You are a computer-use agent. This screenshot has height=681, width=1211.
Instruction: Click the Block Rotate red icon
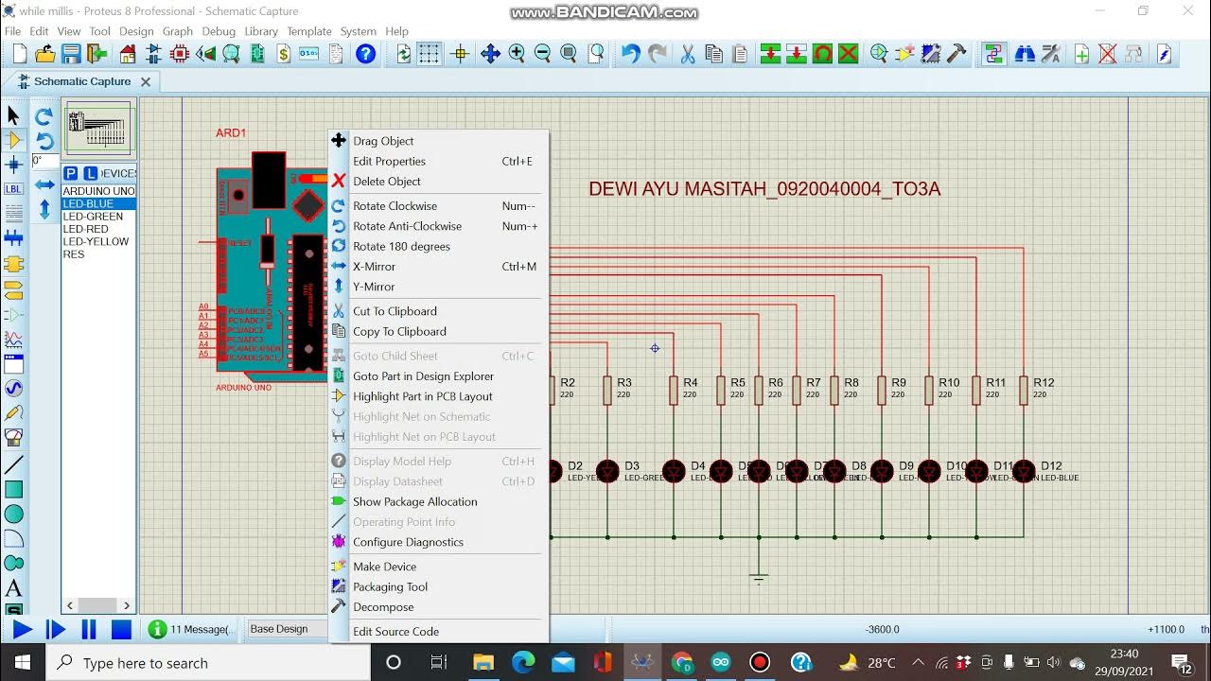822,55
